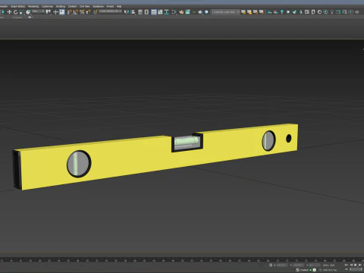
Task: Click Render in the Cloud icon
Action: point(206,12)
